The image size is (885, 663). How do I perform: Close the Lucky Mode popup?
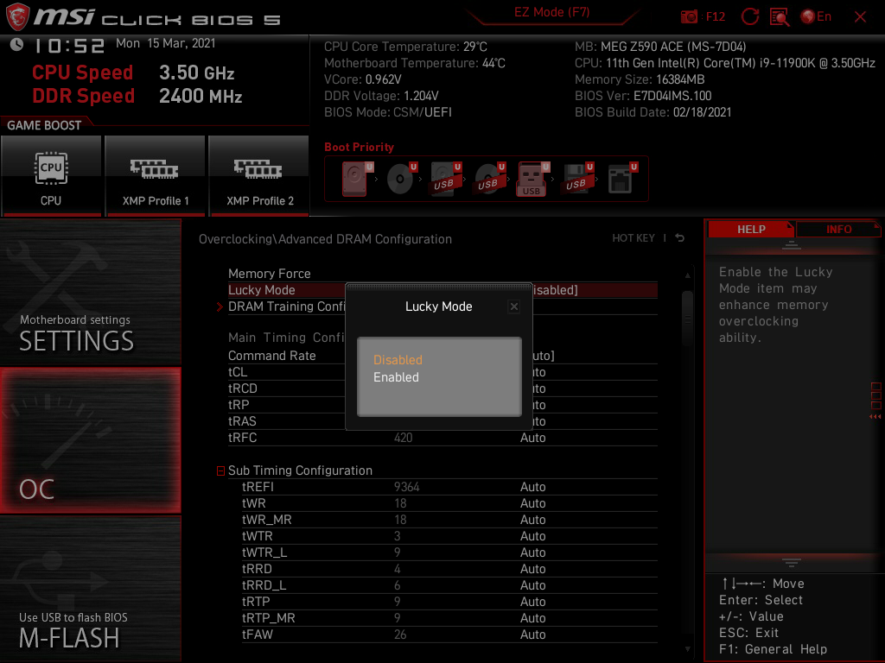pos(513,306)
